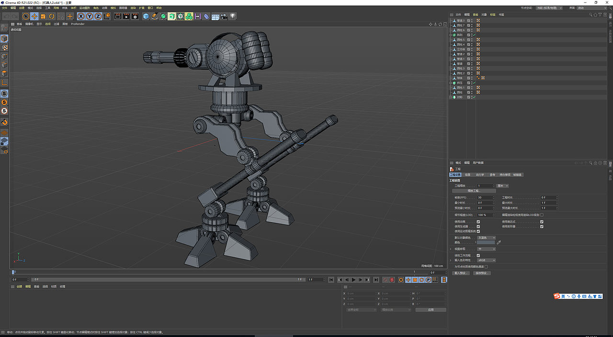This screenshot has height=337, width=613.
Task: Open the 渲染 menu in menu bar
Action: 133,8
